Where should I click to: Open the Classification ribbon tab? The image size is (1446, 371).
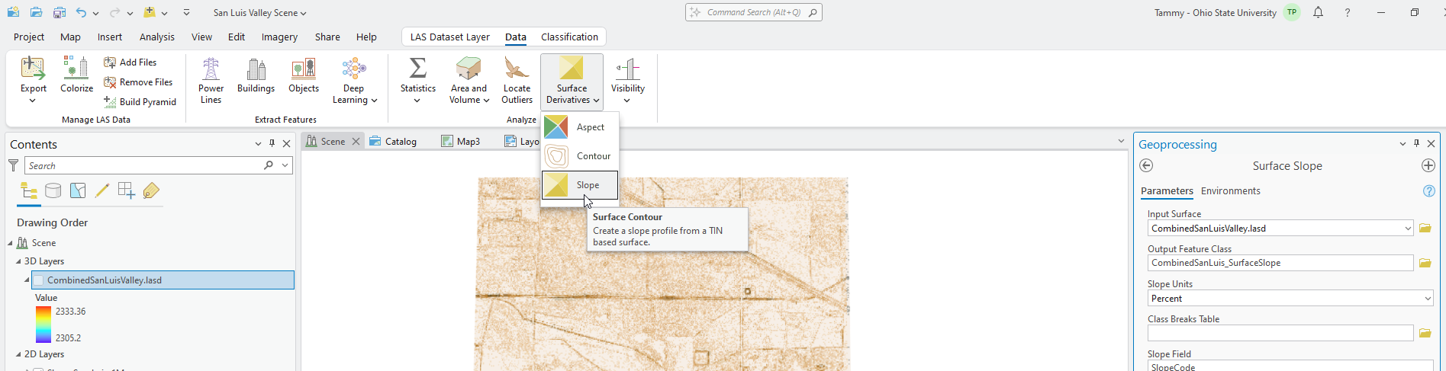pyautogui.click(x=569, y=37)
